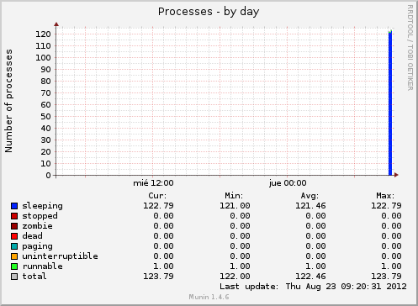The height and width of the screenshot is (306, 418).
Task: Click the 'jue 00:00' time label
Action: coord(288,183)
